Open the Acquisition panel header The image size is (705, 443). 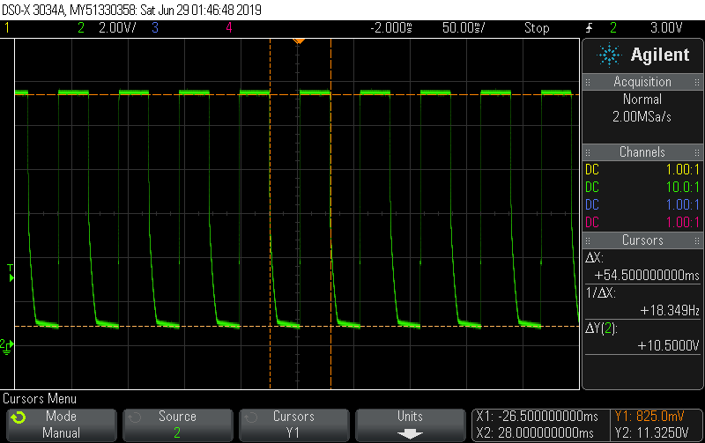(642, 82)
